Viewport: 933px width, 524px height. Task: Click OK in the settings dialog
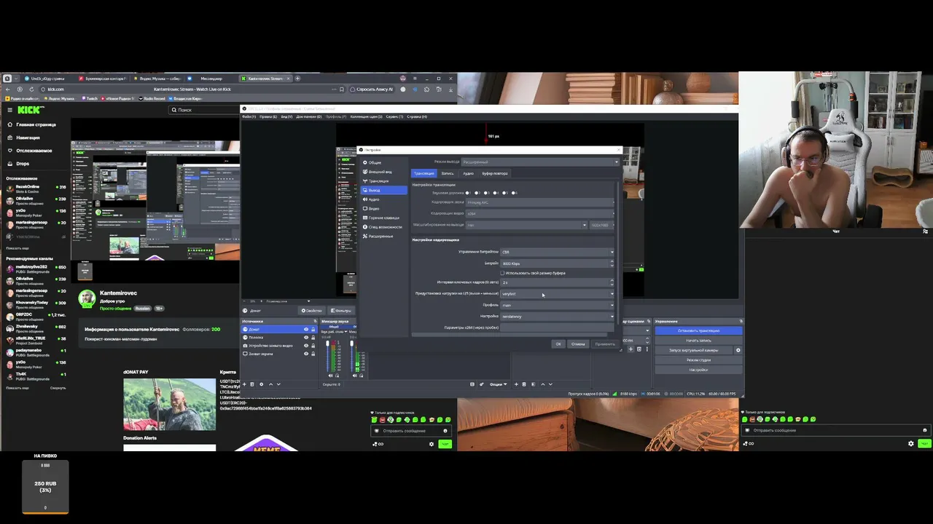558,344
